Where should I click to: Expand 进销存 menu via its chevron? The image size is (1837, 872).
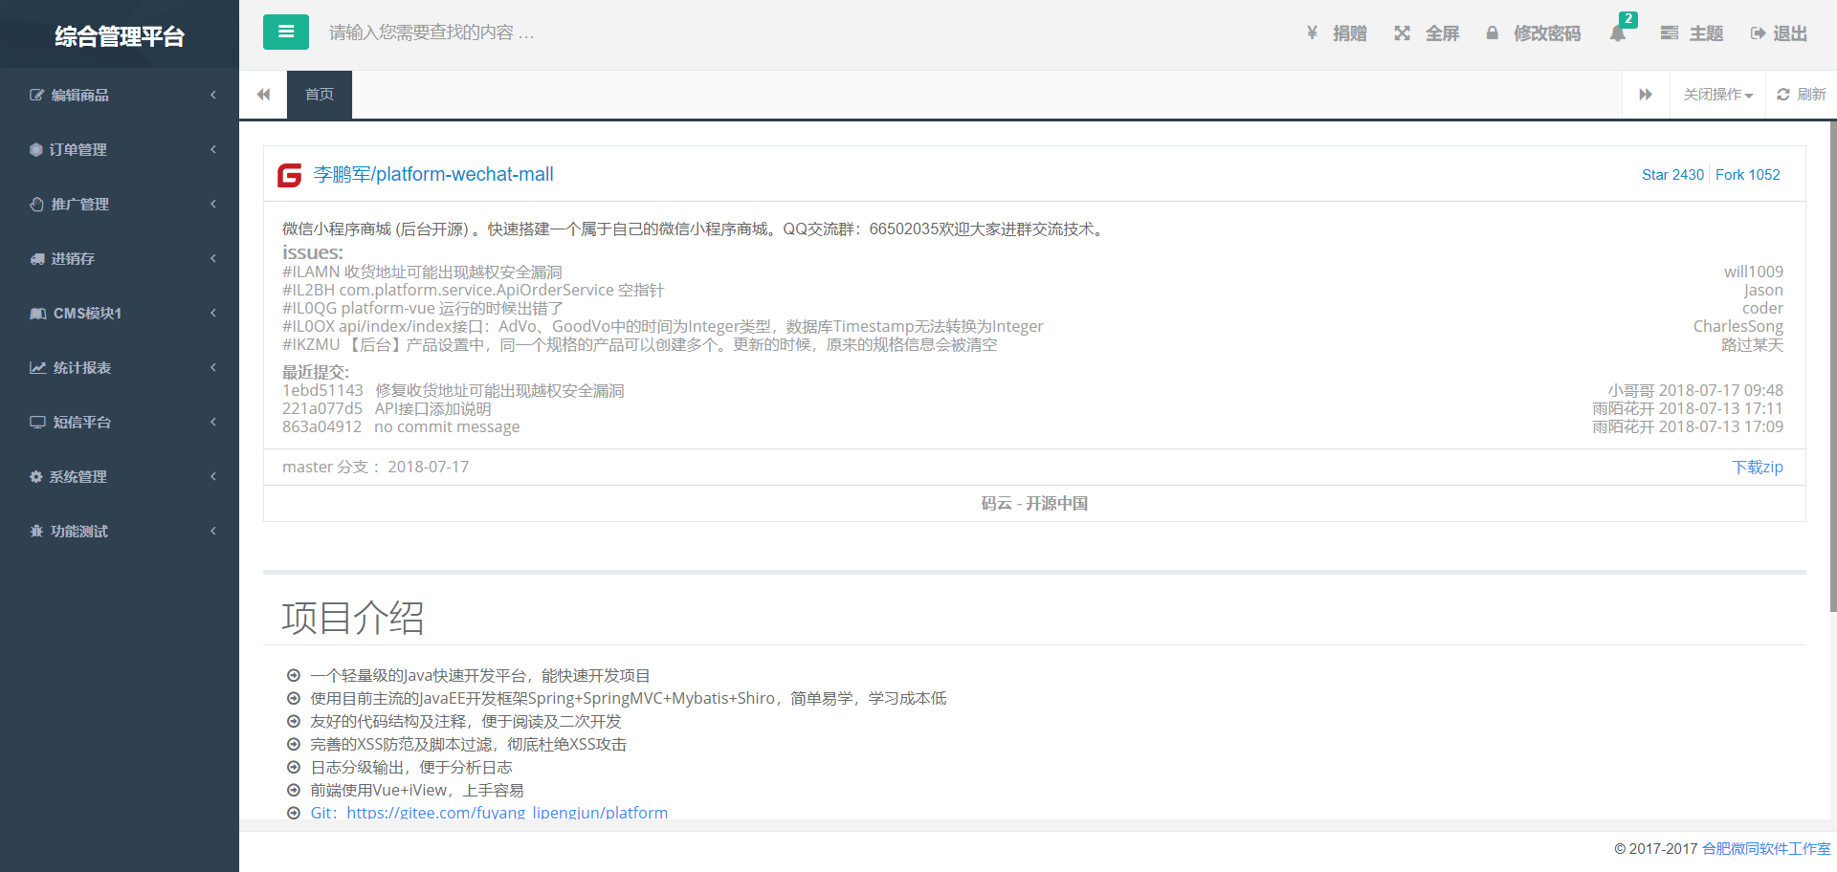[x=213, y=258]
